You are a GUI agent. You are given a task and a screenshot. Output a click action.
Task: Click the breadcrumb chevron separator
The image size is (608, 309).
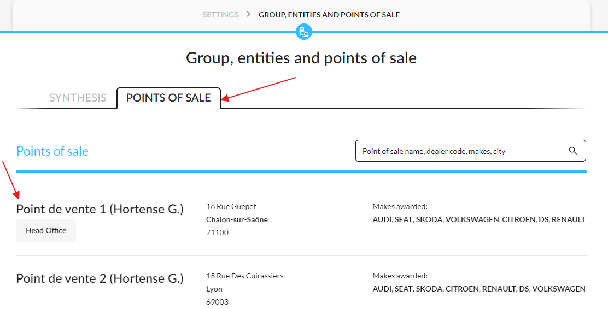[249, 14]
